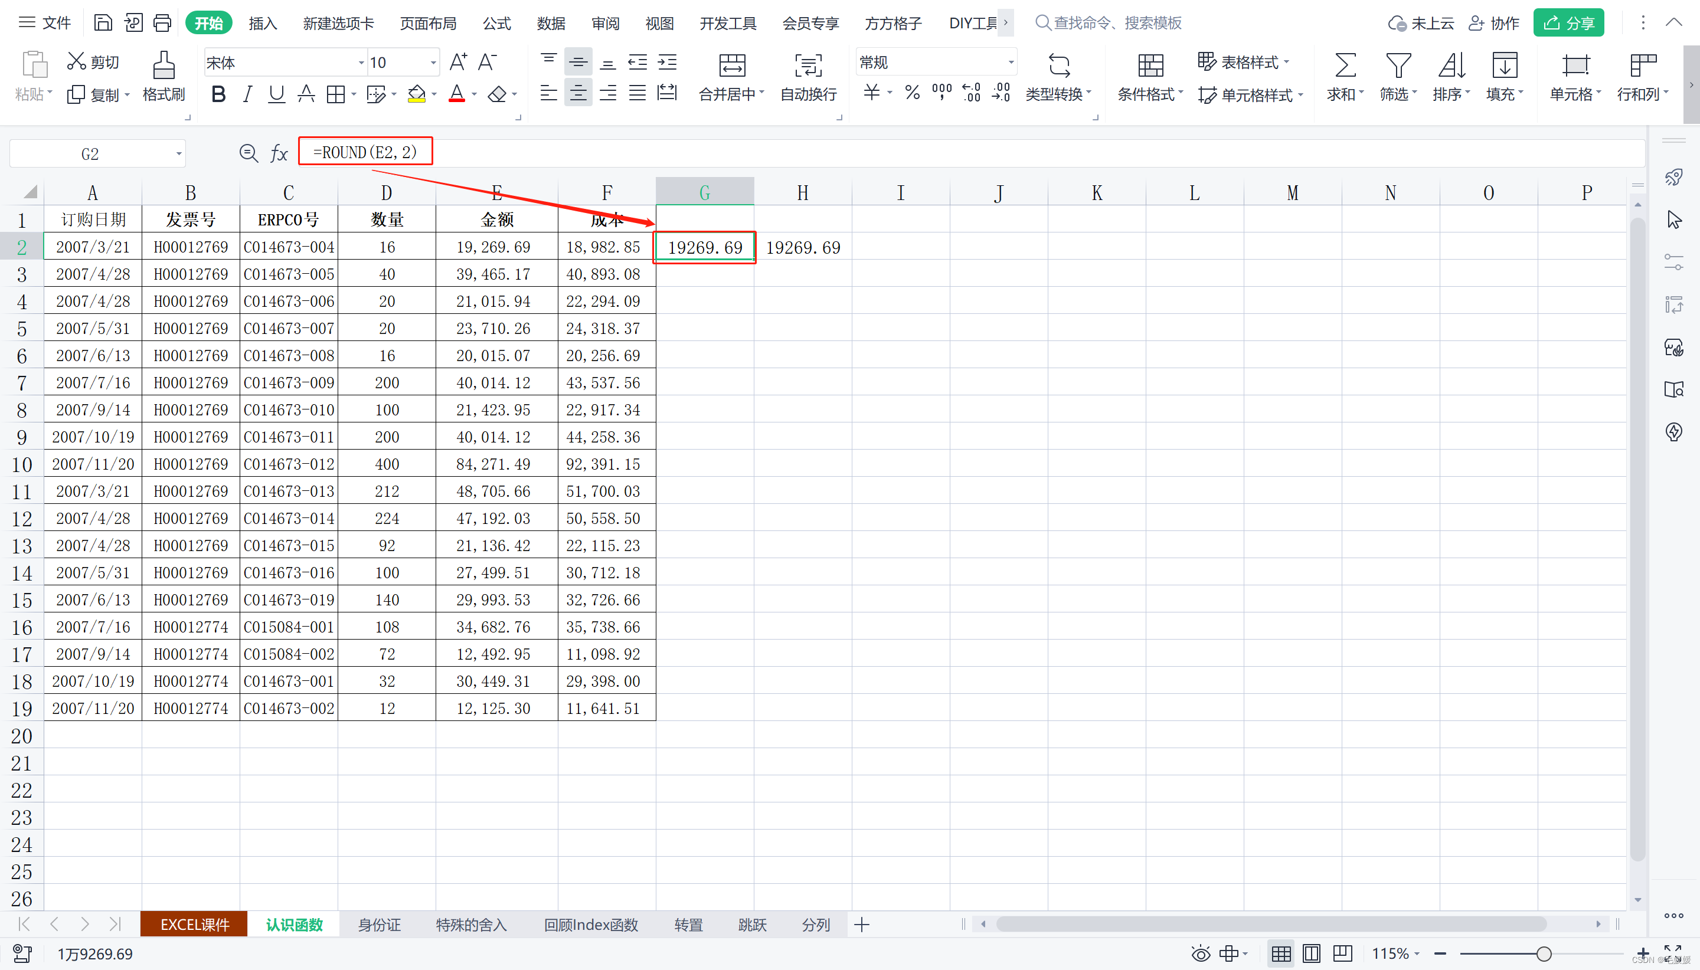Image resolution: width=1700 pixels, height=970 pixels.
Task: Open Cell Style (单元格样式) dropdown
Action: (x=1250, y=94)
